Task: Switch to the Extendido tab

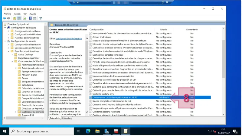Action: tap(55, 118)
